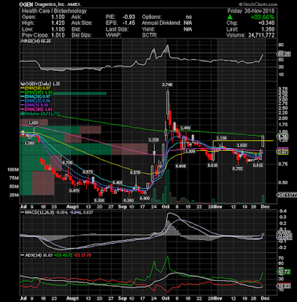
Task: Click the green Volume legend entry
Action: 40,114
